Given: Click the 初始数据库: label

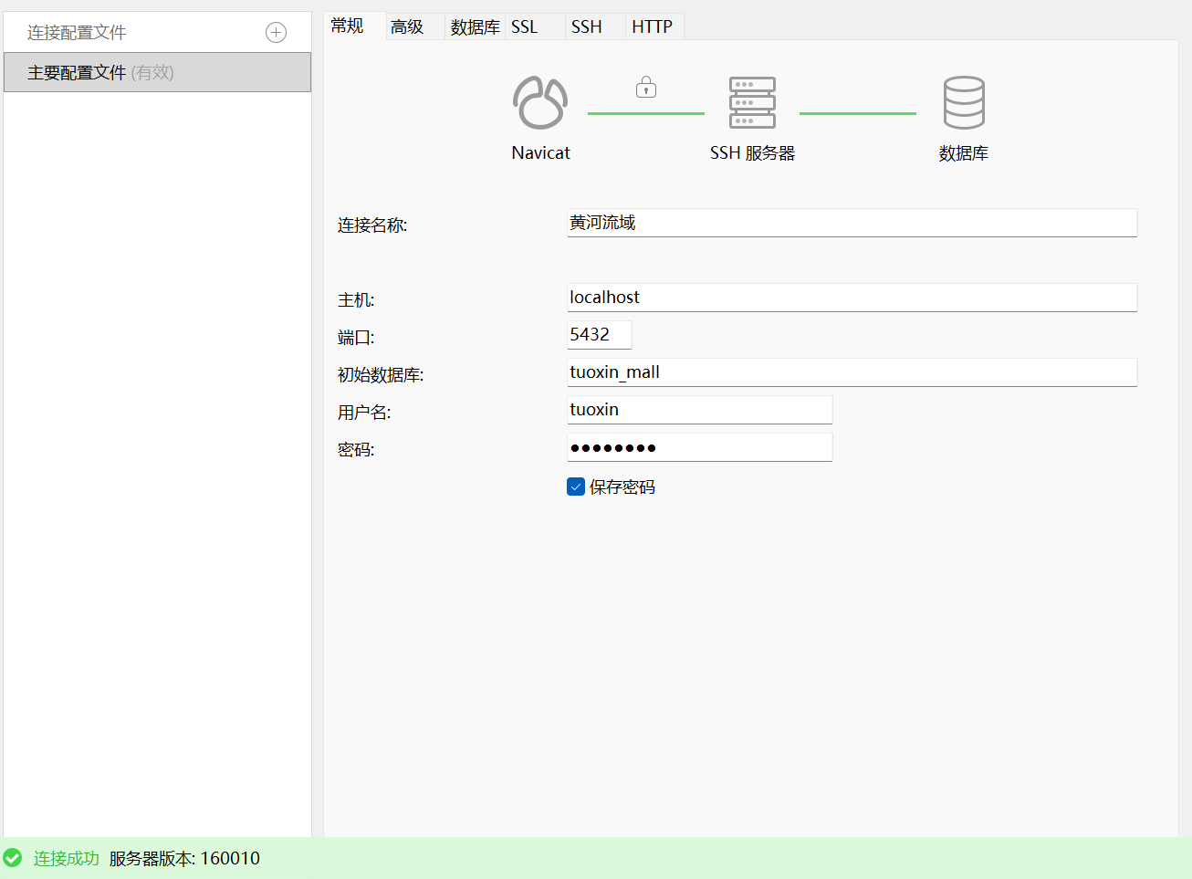Looking at the screenshot, I should 381,375.
